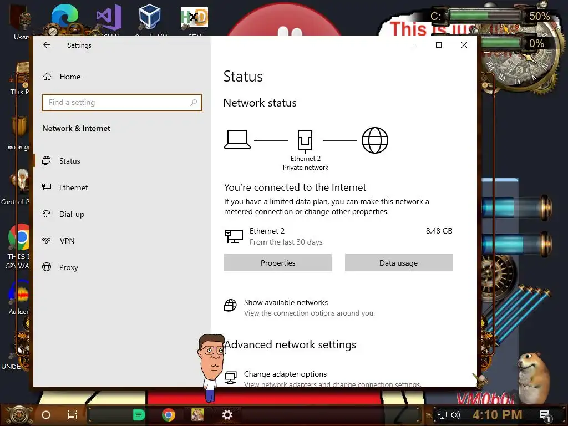Screen dimensions: 568x426
Task: Click the Change adapter options icon
Action: (230, 377)
